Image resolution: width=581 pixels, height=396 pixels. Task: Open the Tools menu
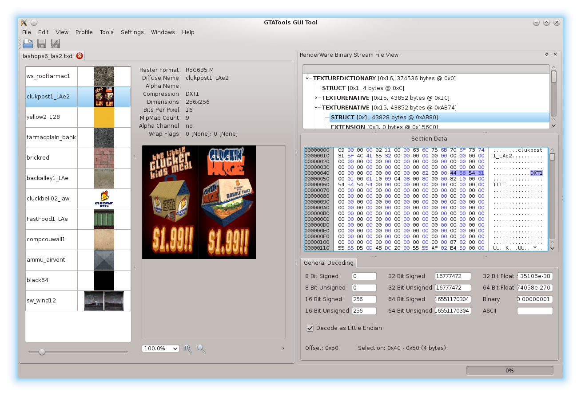107,32
